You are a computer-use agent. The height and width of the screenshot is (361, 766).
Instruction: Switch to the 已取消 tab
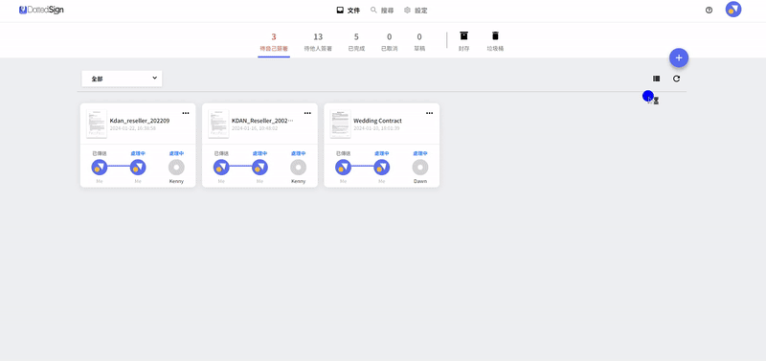(389, 42)
